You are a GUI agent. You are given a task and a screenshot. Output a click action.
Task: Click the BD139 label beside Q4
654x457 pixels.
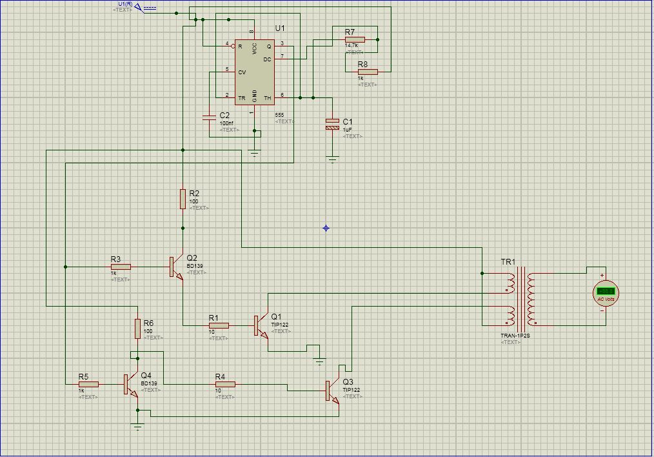[149, 383]
